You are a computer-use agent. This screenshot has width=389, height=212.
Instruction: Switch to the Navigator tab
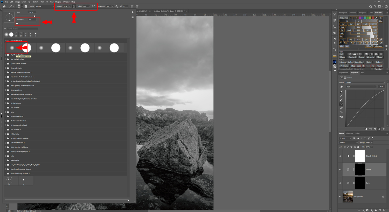coord(362,13)
